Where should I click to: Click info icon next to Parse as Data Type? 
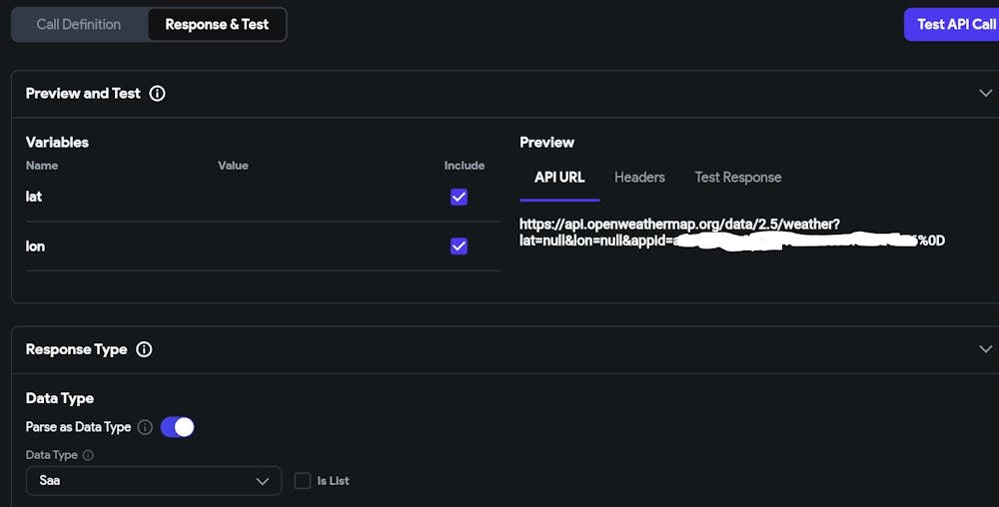coord(145,427)
